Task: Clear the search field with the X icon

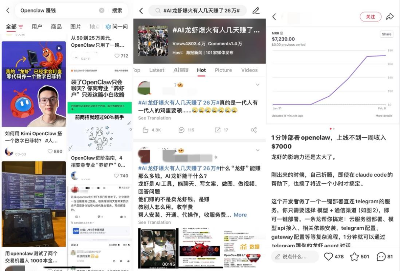Action: click(101, 11)
